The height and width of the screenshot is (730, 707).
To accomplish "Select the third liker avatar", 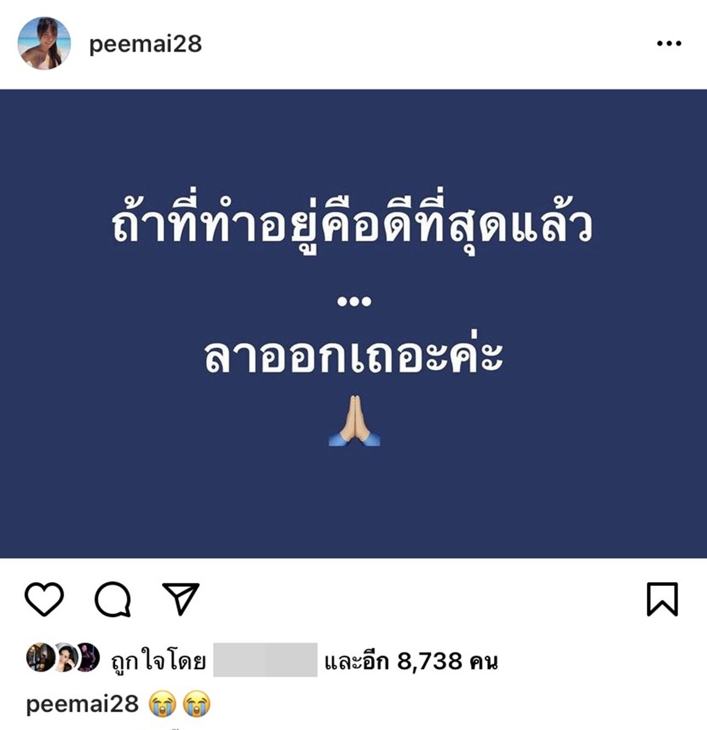I will coord(87,657).
